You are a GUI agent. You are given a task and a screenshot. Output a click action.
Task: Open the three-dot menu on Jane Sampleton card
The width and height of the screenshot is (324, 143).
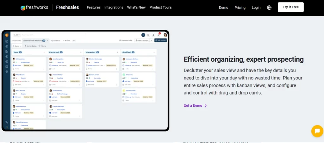[x=80, y=69]
